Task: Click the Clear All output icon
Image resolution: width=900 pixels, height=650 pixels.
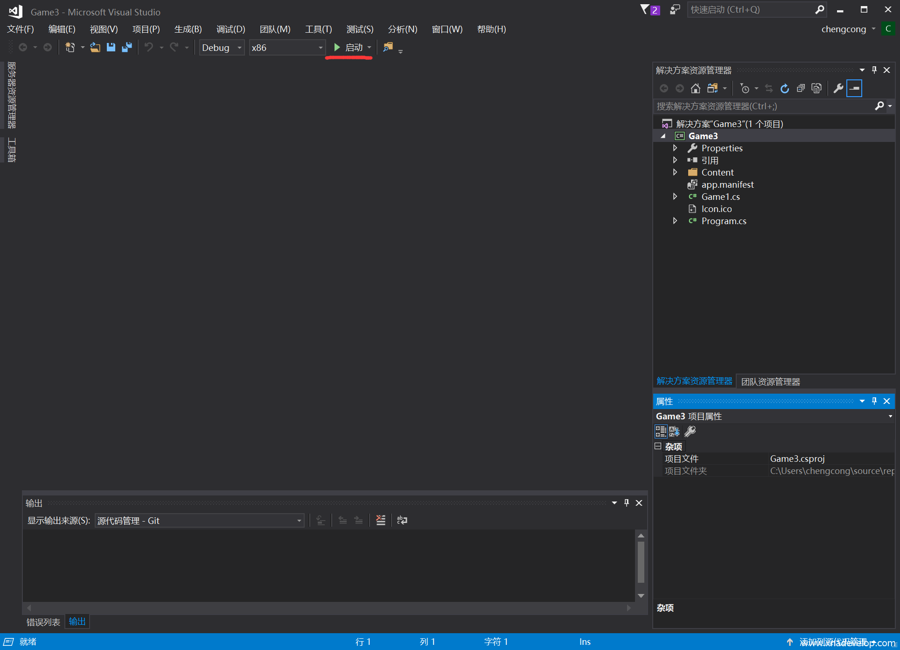Action: 381,520
